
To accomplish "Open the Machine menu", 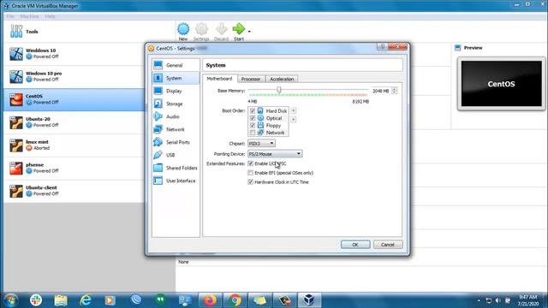I will 29,16.
